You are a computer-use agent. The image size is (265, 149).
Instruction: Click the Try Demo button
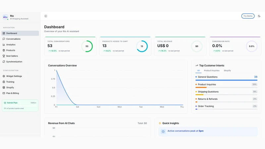tap(248, 16)
